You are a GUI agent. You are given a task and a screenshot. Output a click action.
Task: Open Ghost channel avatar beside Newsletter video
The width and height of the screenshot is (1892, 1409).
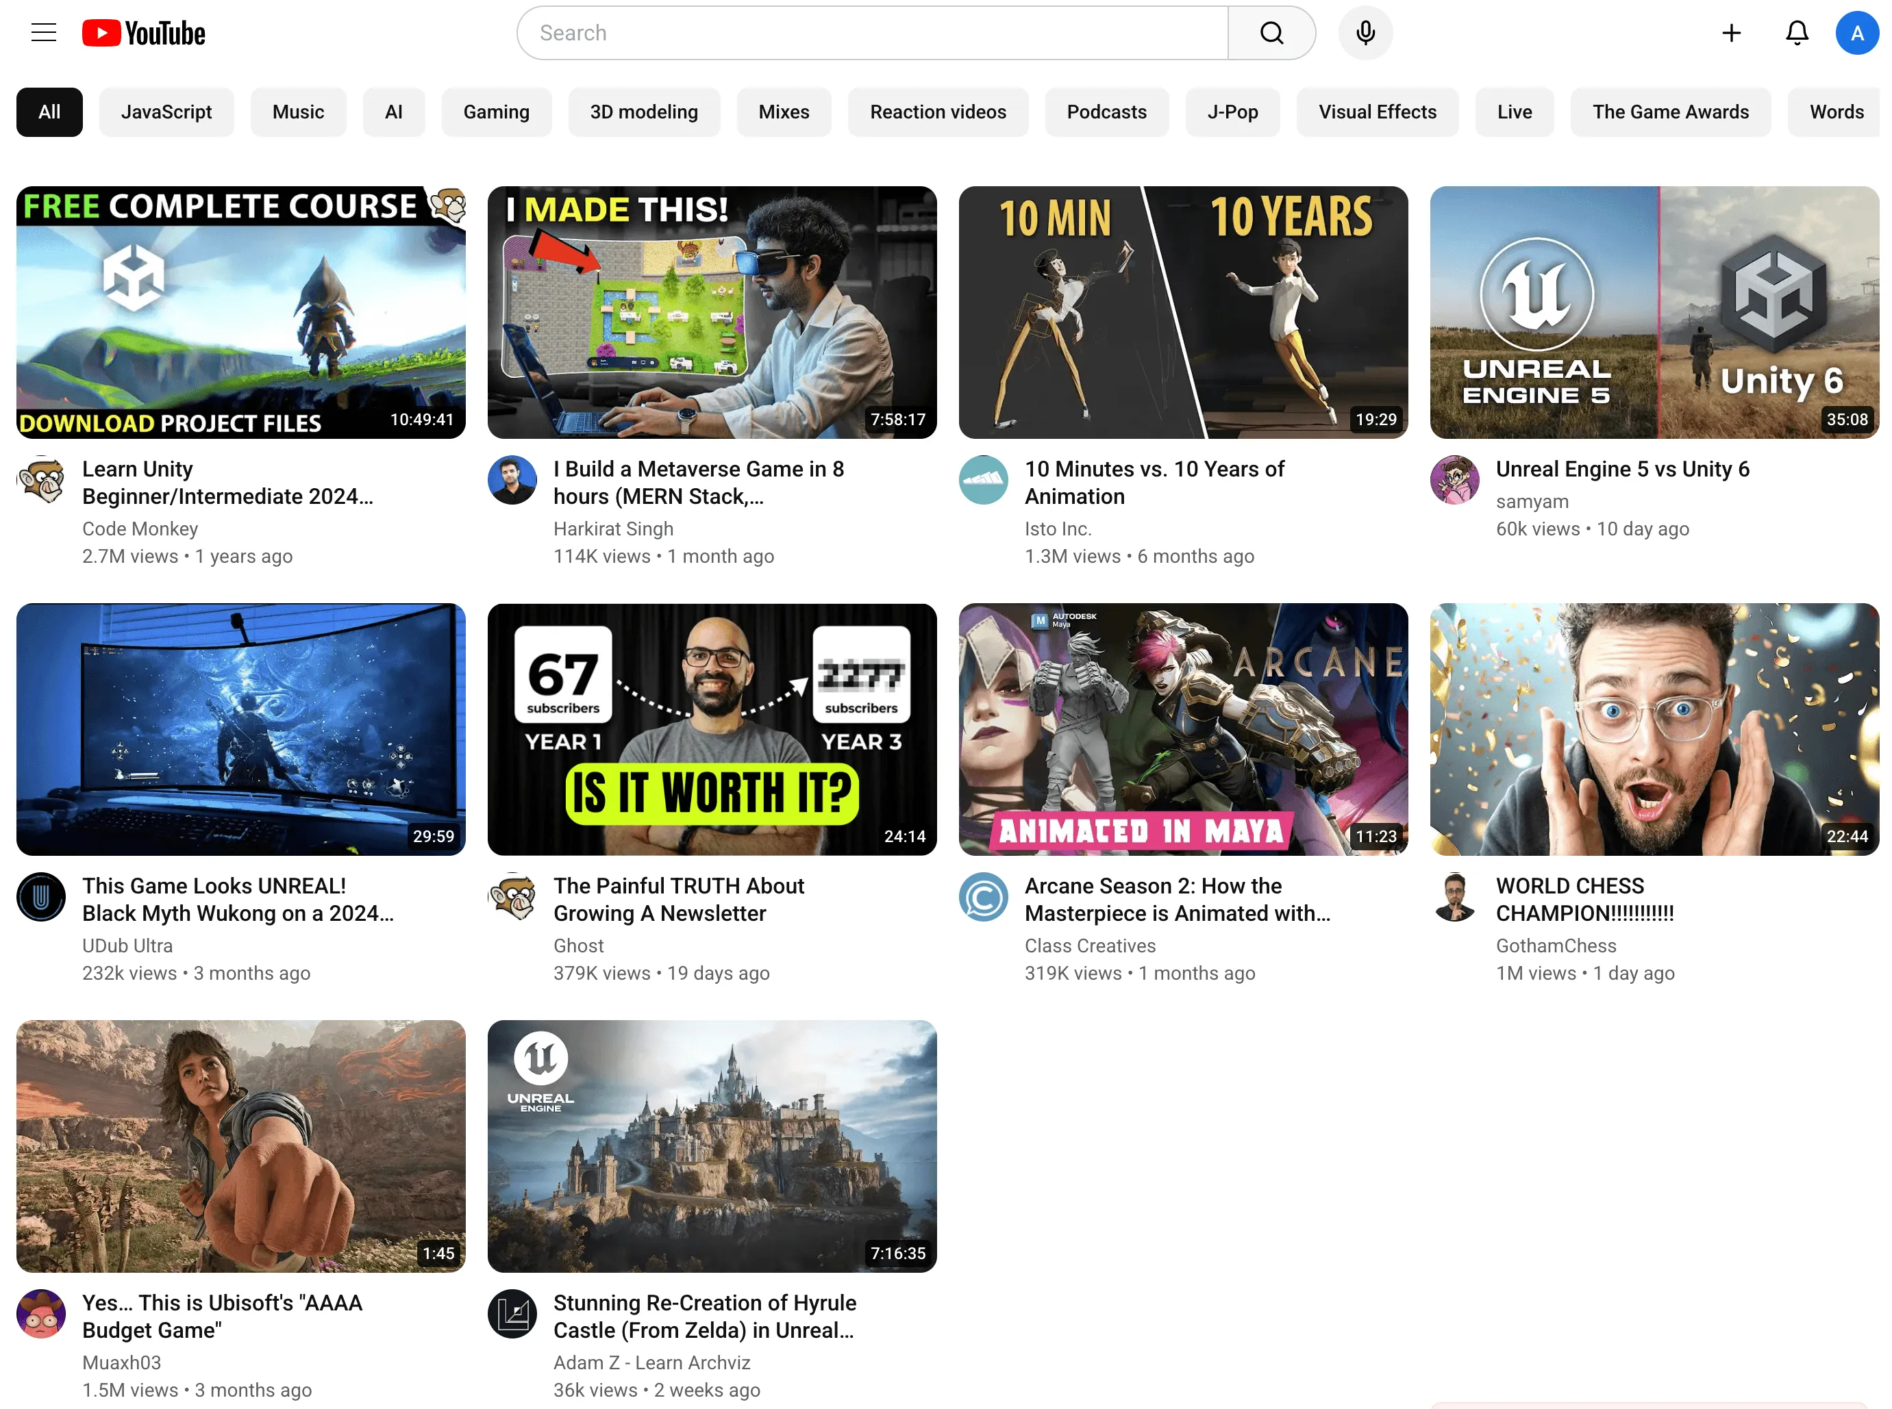512,898
